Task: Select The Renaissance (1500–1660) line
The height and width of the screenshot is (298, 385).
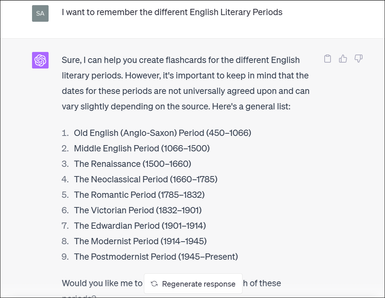Action: click(133, 164)
